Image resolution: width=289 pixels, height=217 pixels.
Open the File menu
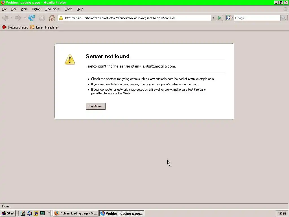5,9
